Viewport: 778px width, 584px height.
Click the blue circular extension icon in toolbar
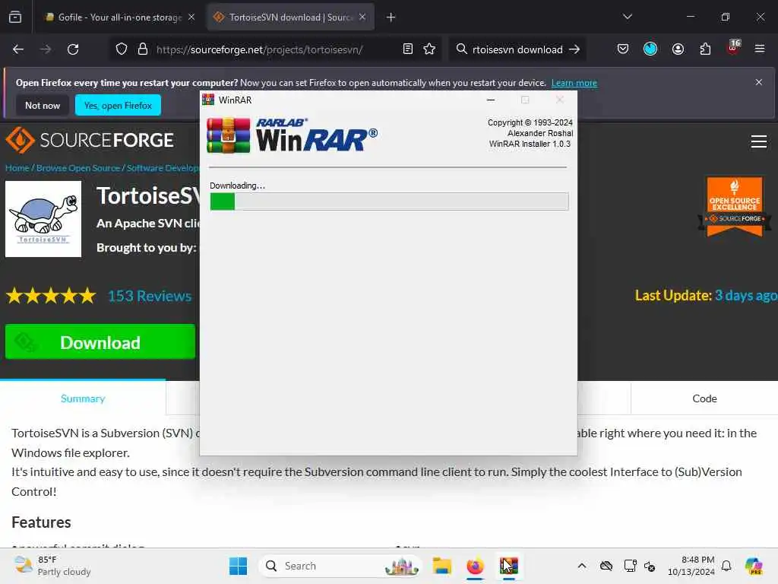pos(650,49)
